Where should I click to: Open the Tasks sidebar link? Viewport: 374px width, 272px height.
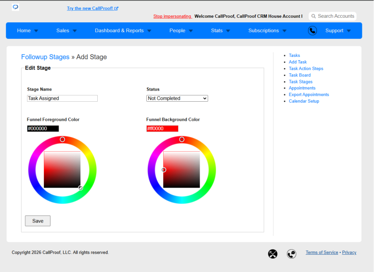point(295,55)
